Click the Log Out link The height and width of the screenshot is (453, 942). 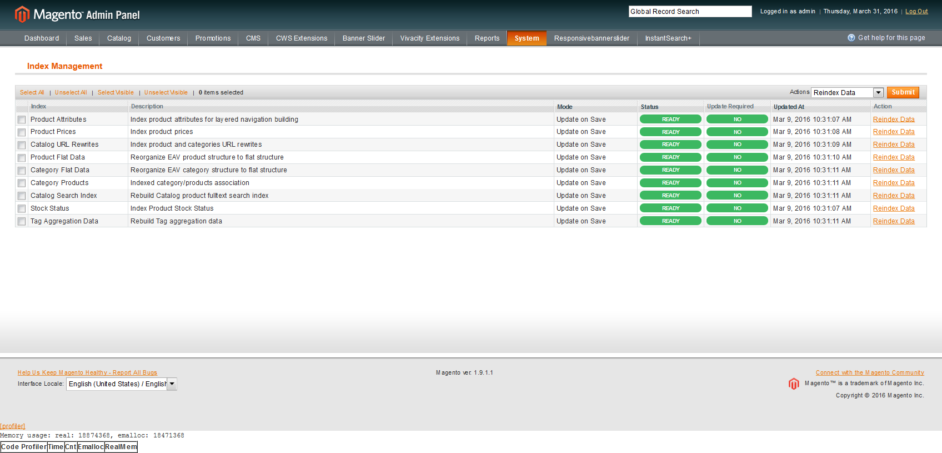pos(916,11)
